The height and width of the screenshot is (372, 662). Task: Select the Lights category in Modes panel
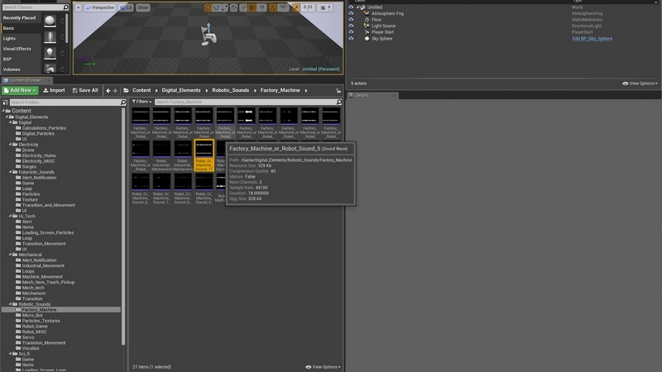[x=10, y=38]
